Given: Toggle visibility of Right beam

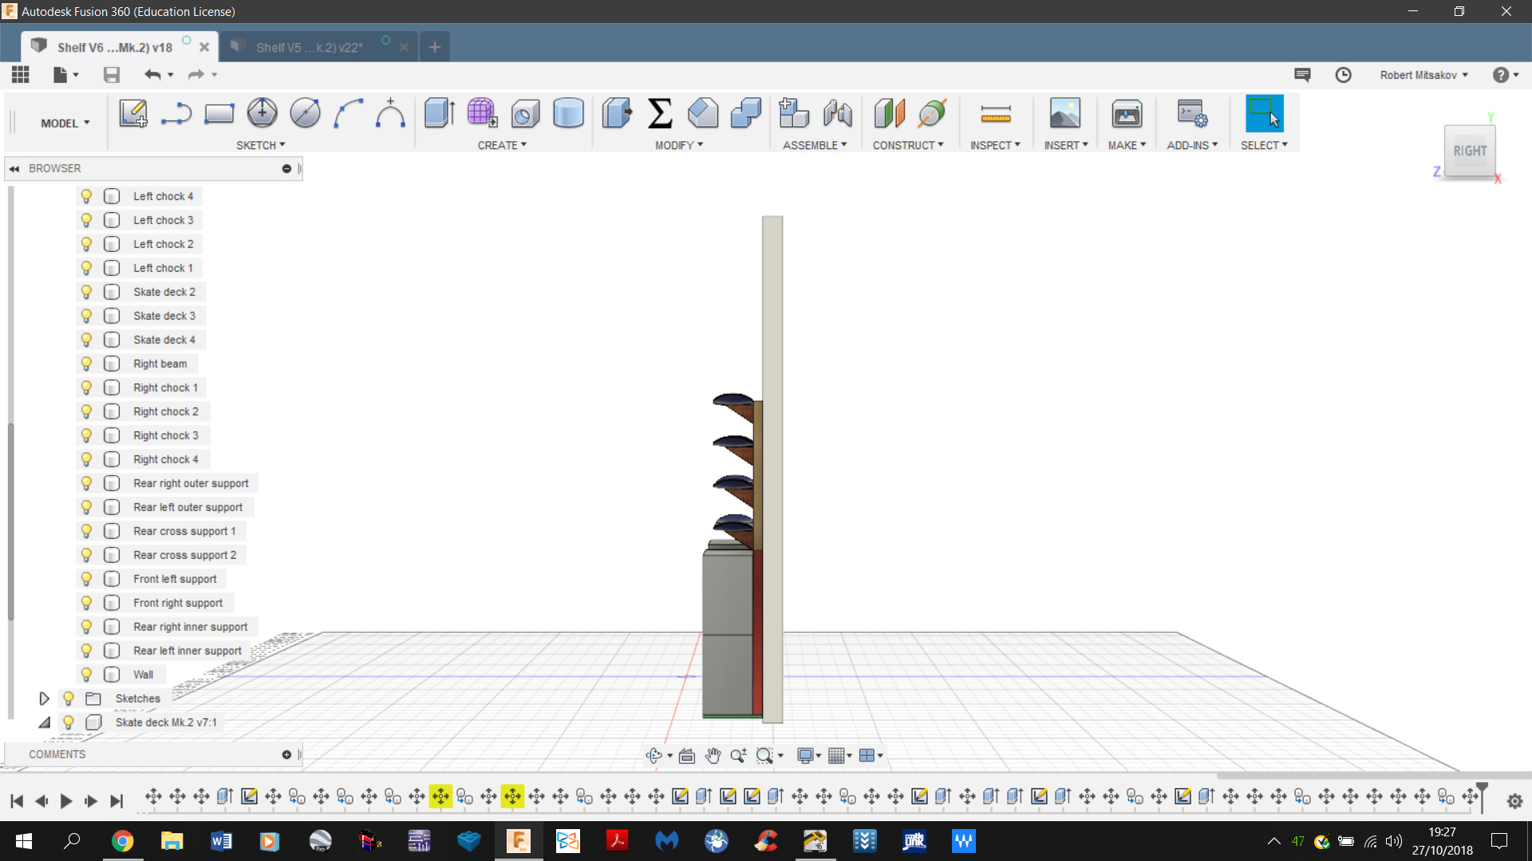Looking at the screenshot, I should point(86,364).
